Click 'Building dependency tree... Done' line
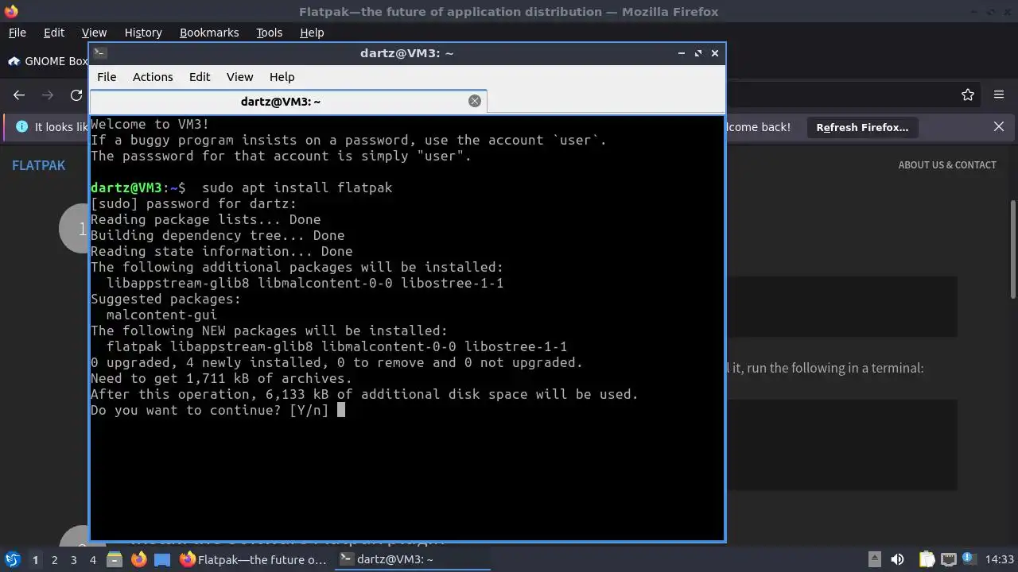The image size is (1018, 572). click(x=217, y=235)
